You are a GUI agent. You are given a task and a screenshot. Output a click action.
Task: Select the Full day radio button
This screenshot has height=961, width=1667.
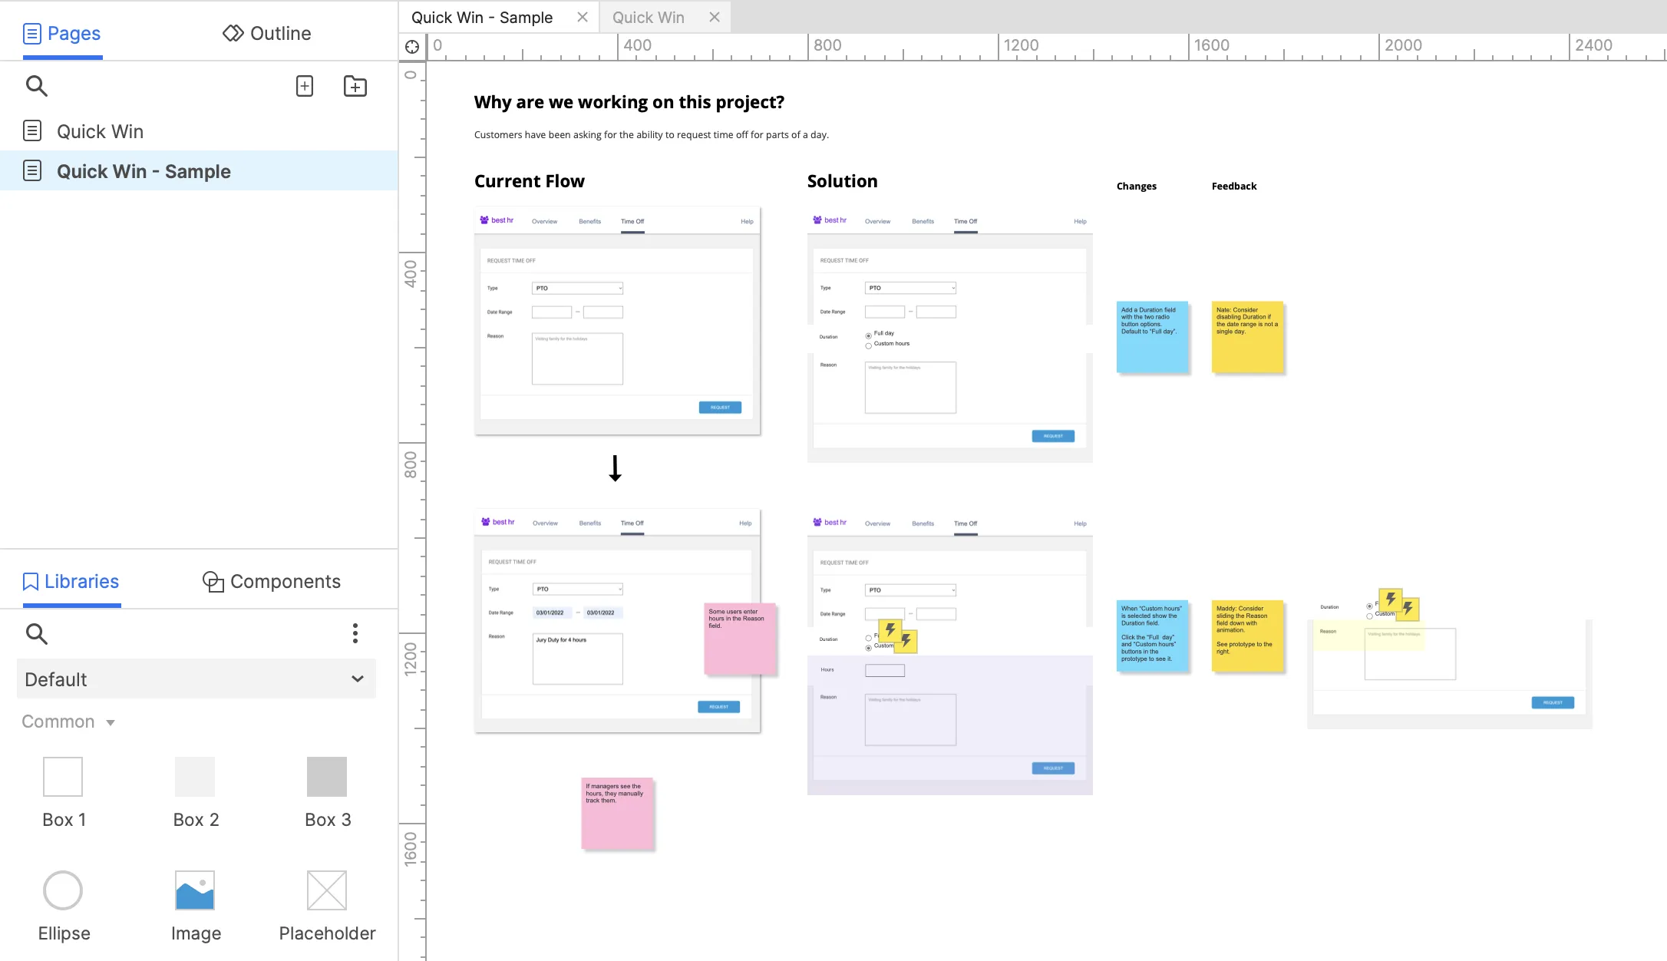(869, 335)
